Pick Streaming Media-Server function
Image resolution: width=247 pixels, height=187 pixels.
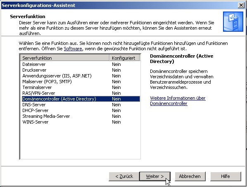[81, 116]
